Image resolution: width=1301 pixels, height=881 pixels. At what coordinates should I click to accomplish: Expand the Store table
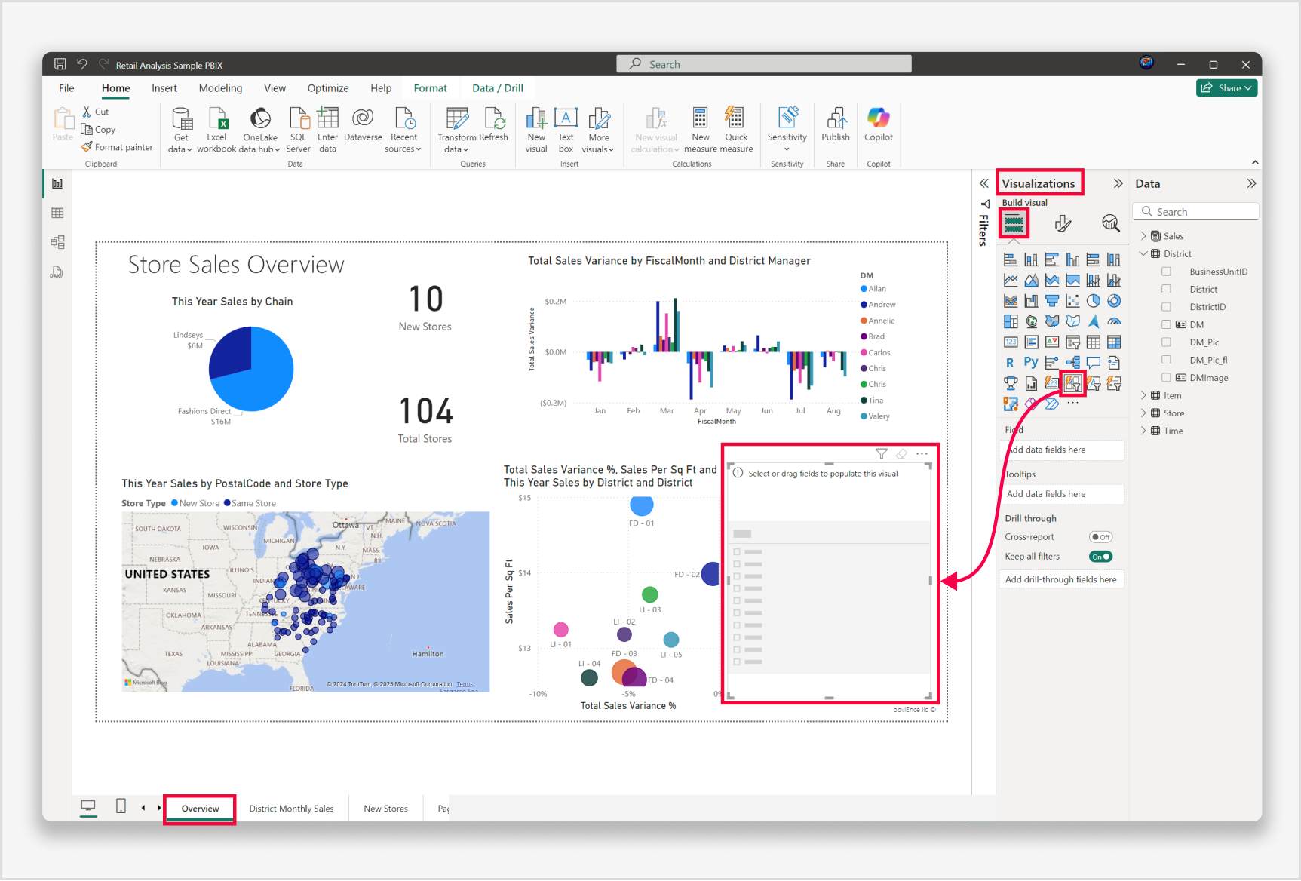click(1143, 413)
